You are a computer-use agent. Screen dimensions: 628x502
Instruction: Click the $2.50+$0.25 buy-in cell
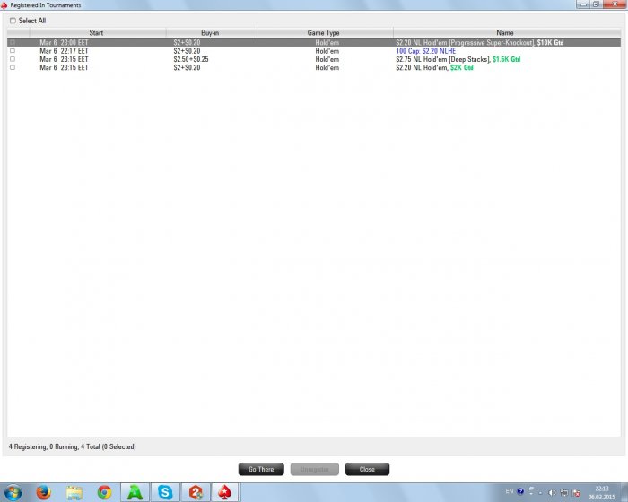pyautogui.click(x=191, y=59)
